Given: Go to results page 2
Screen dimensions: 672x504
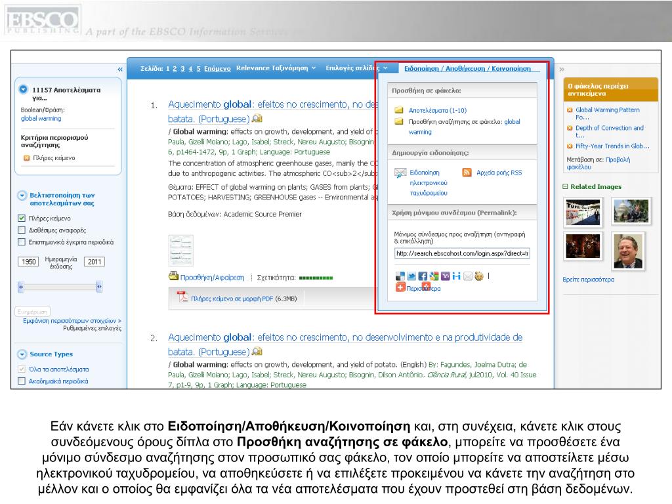Looking at the screenshot, I should pos(175,68).
